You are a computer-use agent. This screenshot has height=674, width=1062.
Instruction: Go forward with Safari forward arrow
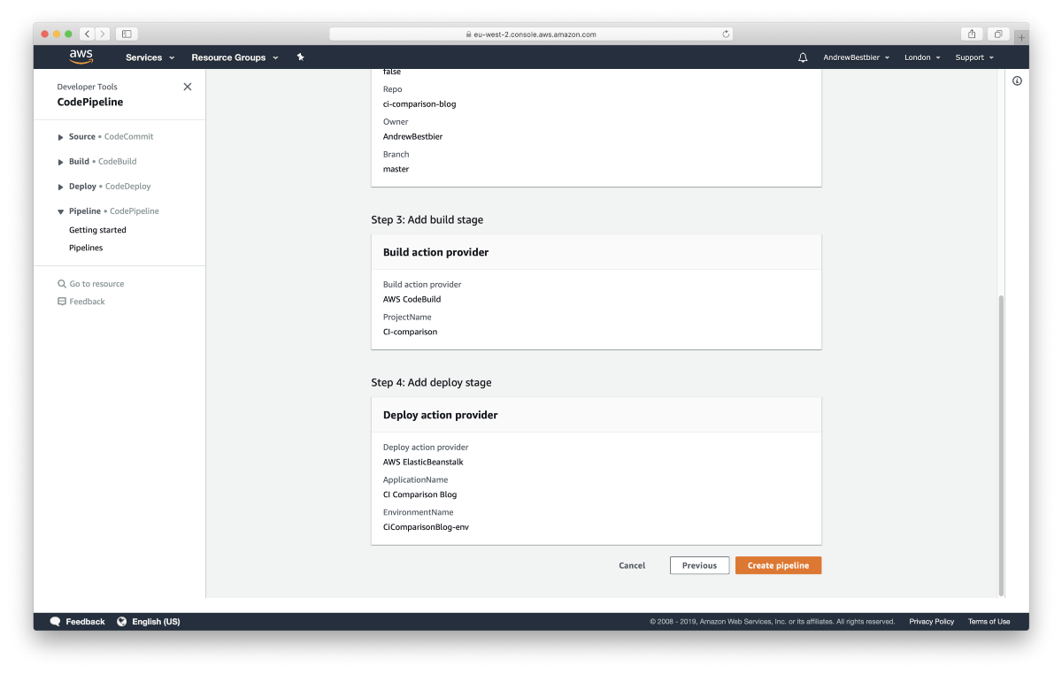click(x=103, y=34)
